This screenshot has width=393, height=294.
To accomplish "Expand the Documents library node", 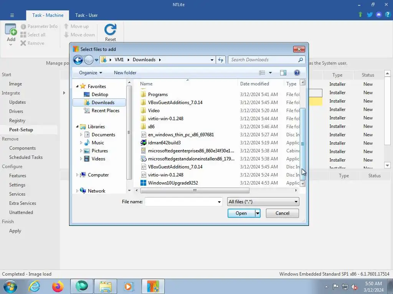I will (81, 135).
